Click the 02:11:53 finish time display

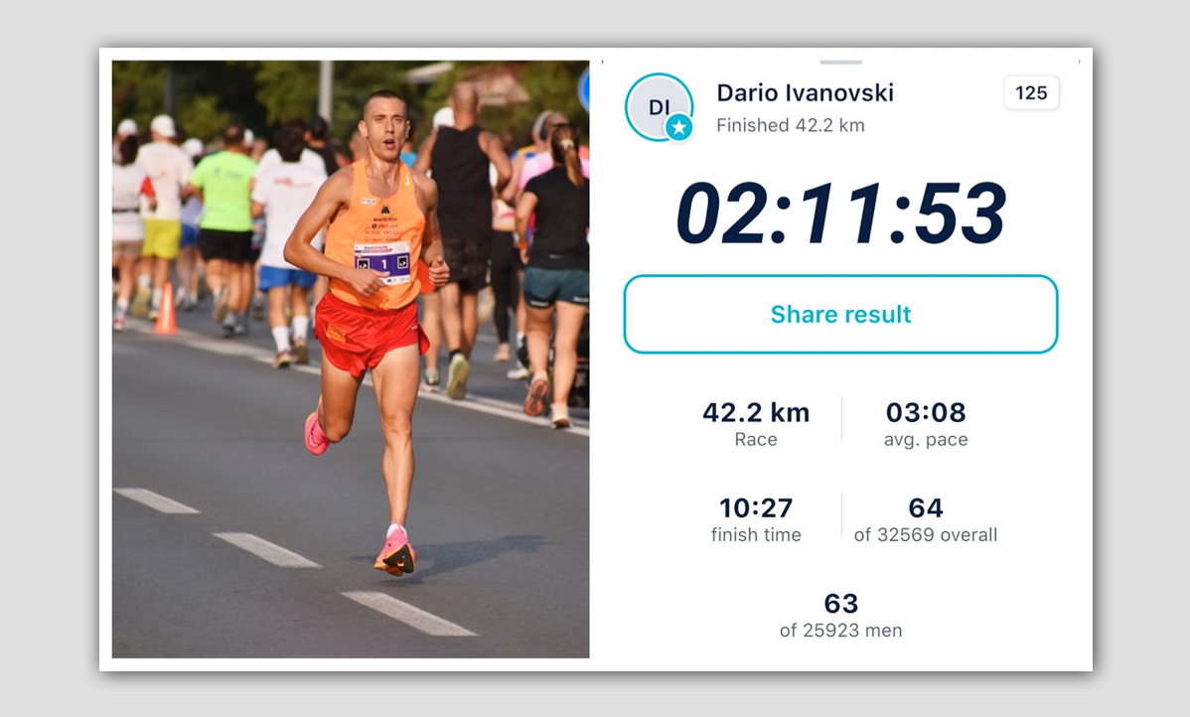[840, 213]
